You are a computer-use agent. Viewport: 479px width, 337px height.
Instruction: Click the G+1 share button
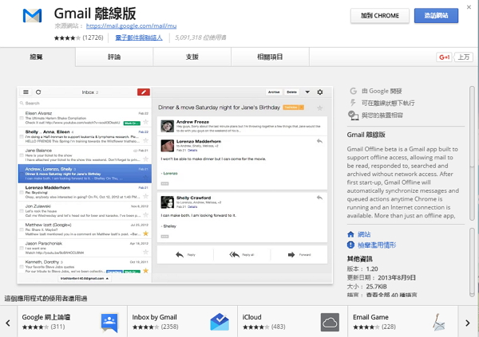[x=445, y=57]
